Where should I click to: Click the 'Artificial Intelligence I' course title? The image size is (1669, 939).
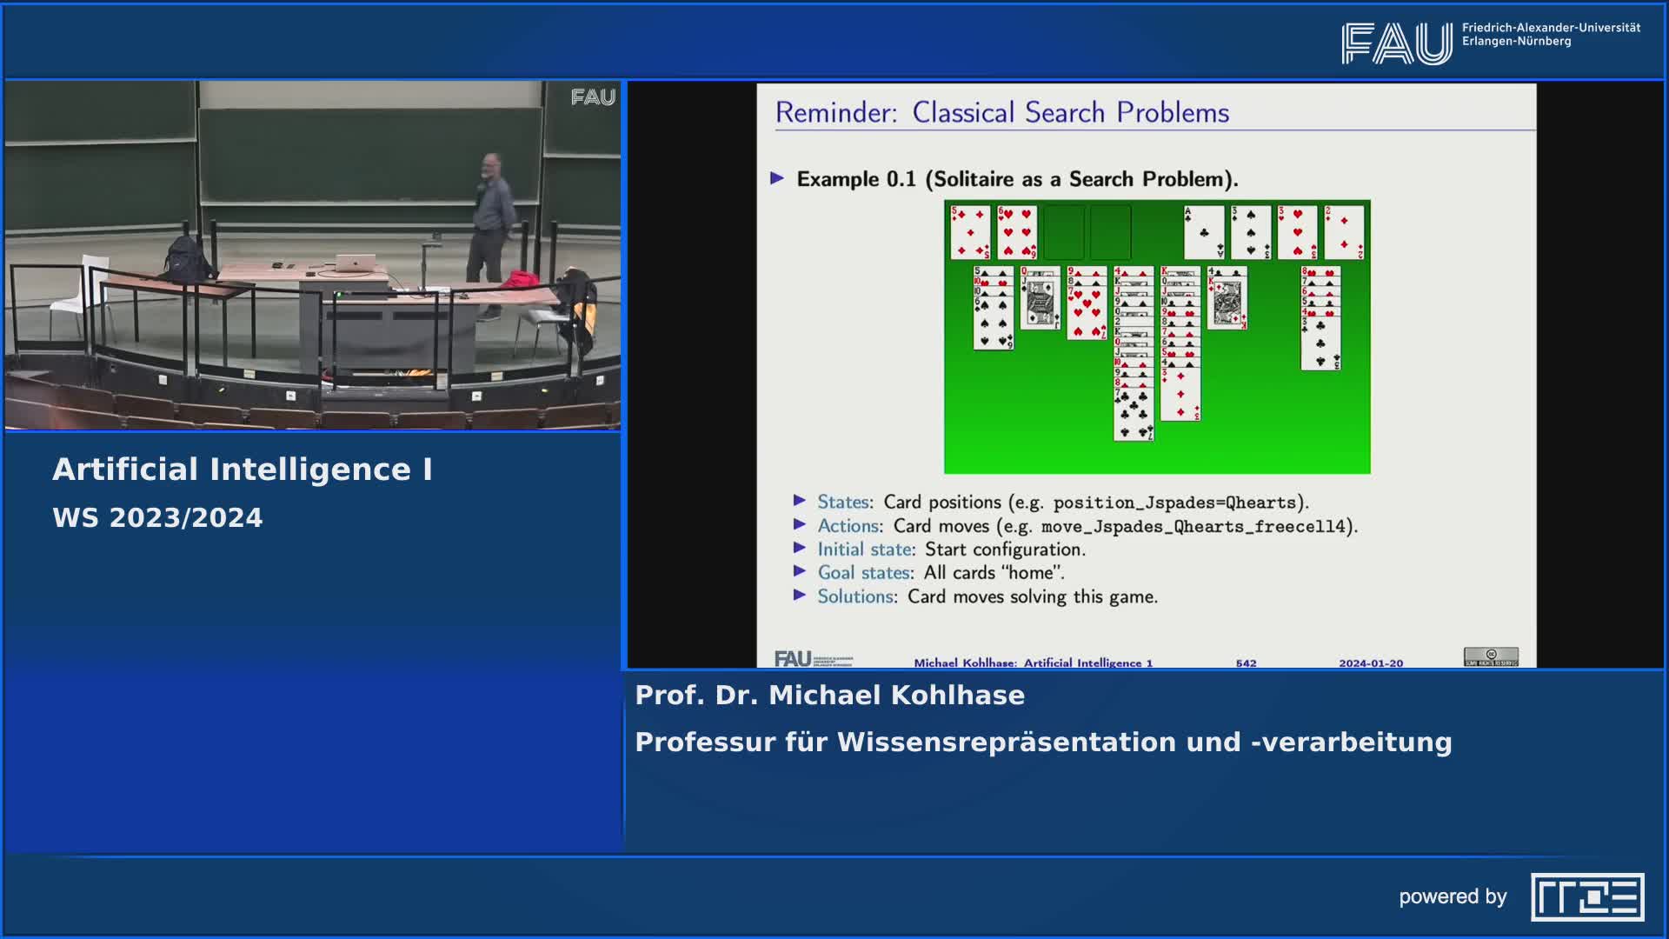[243, 469]
